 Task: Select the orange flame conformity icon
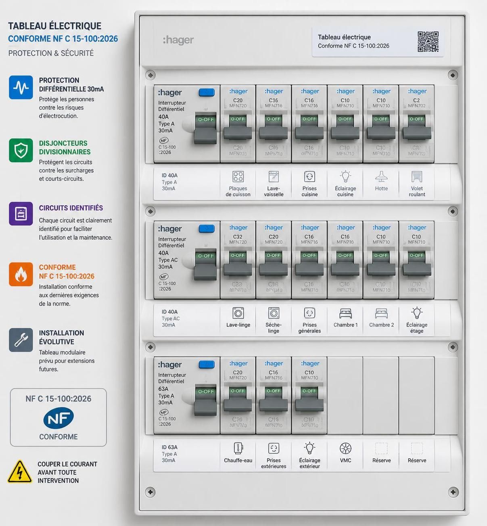[21, 275]
